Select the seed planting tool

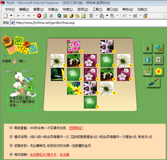coord(147,48)
